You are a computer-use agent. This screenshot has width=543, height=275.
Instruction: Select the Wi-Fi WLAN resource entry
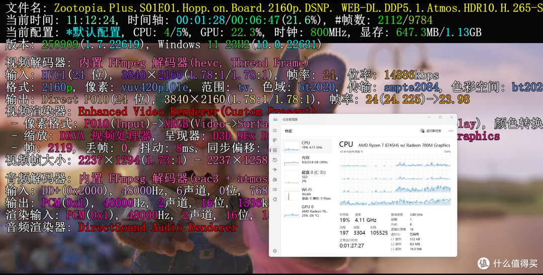coord(308,194)
